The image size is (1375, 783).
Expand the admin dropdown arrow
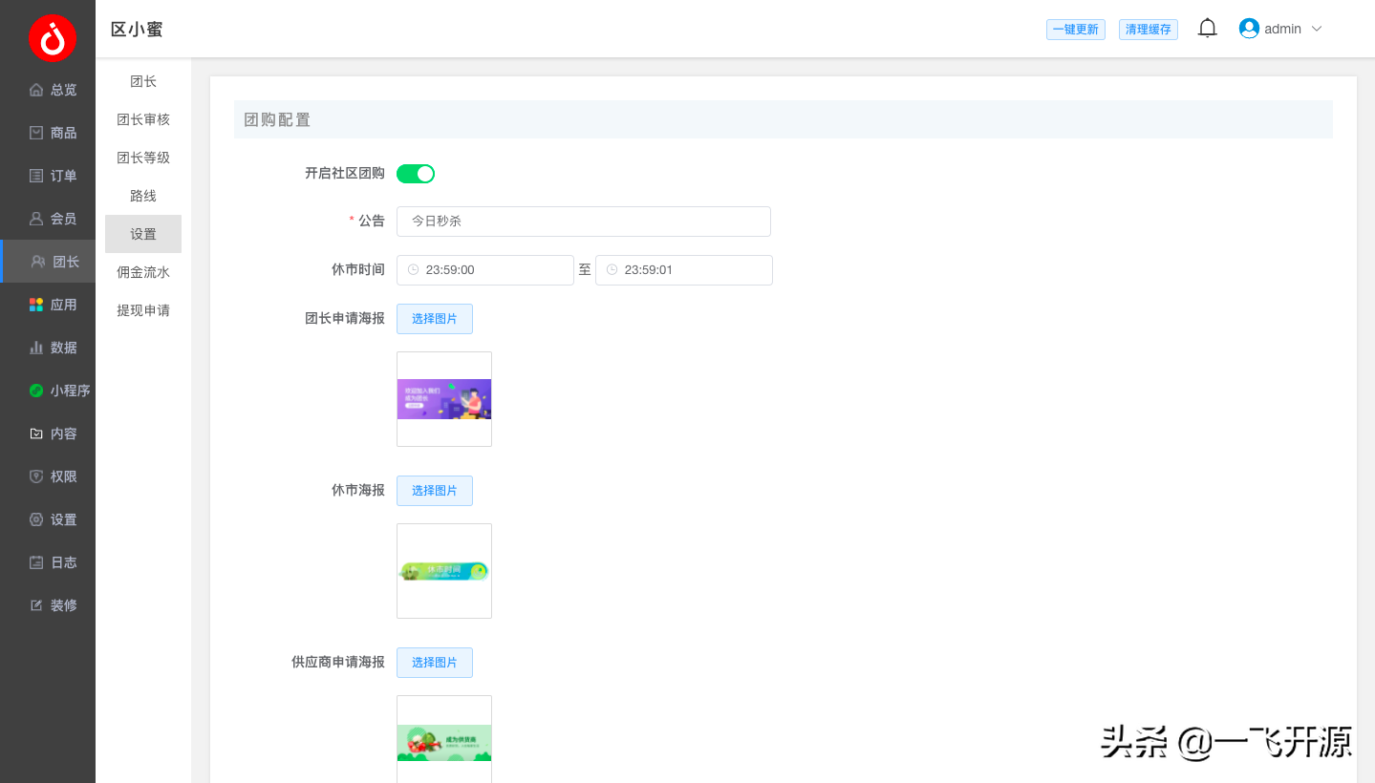click(x=1316, y=29)
